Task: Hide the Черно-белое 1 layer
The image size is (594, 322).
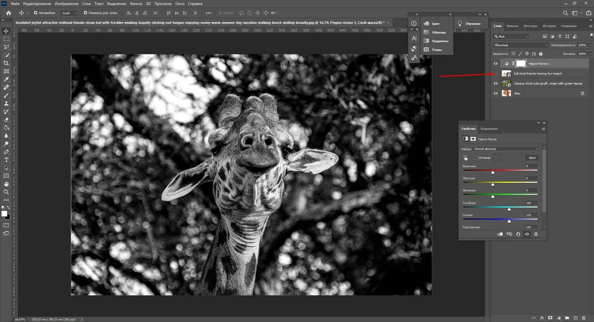Action: coord(496,63)
